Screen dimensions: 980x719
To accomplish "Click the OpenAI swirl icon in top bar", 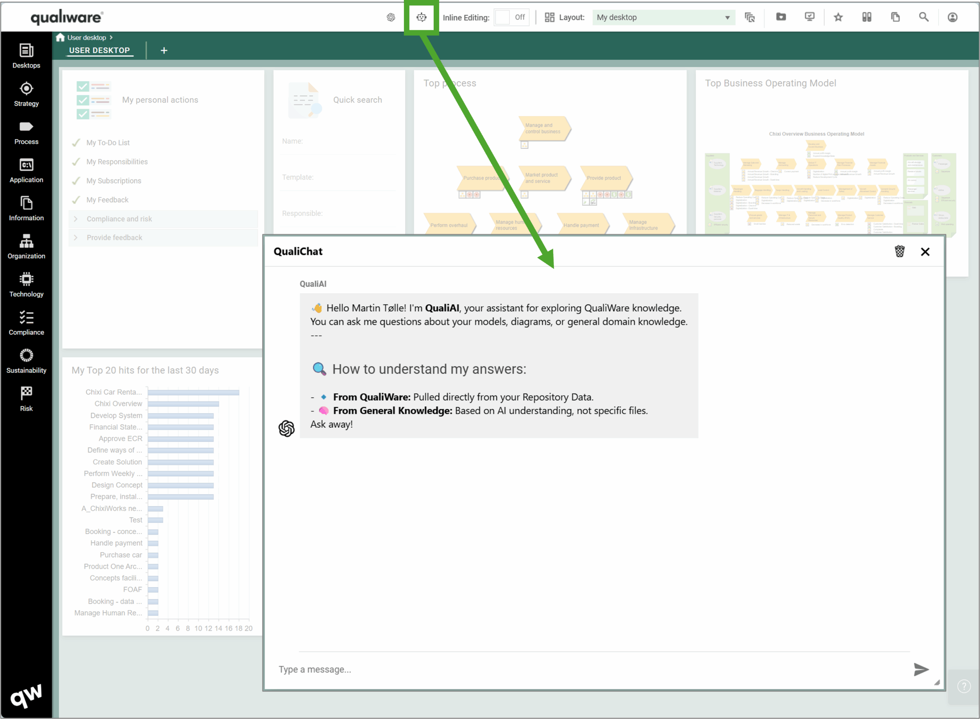I will tap(391, 17).
